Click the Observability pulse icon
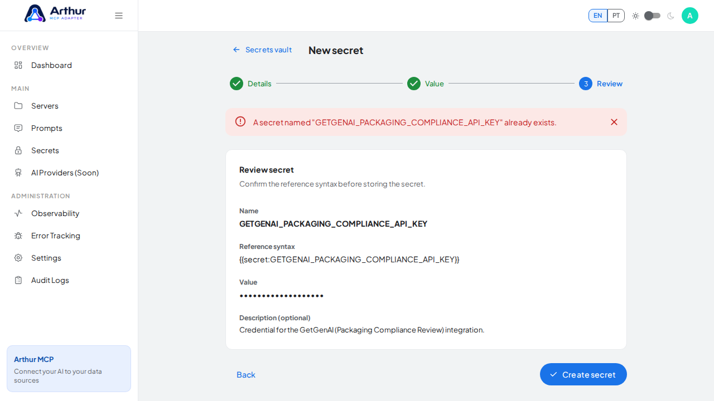Image resolution: width=714 pixels, height=401 pixels. 18,213
